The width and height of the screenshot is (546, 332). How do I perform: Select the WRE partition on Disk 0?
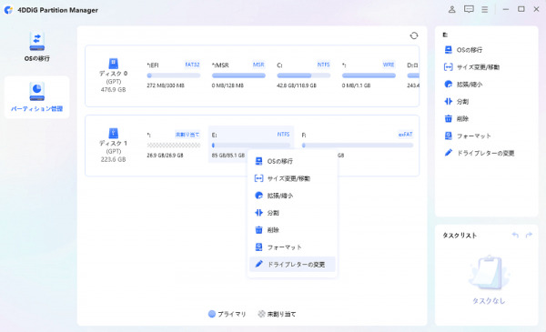pyautogui.click(x=369, y=75)
